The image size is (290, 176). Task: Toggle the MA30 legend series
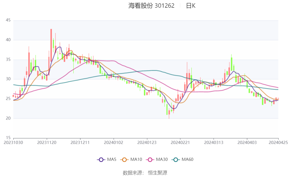157,160
